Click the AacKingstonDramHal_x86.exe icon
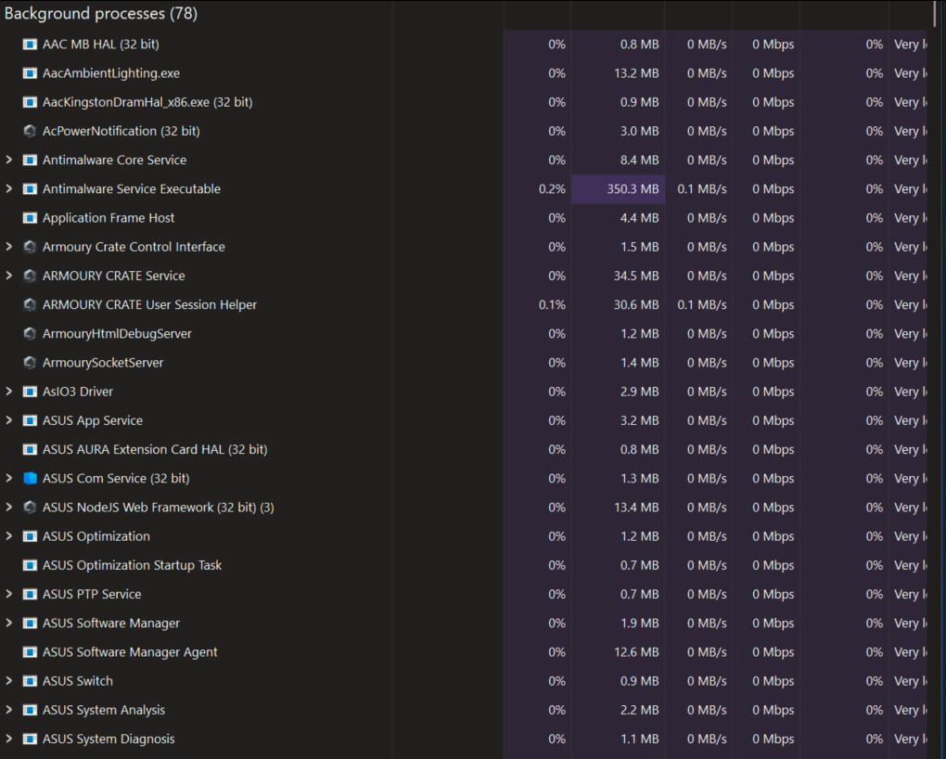Screen dimensions: 946x759 click(x=30, y=102)
